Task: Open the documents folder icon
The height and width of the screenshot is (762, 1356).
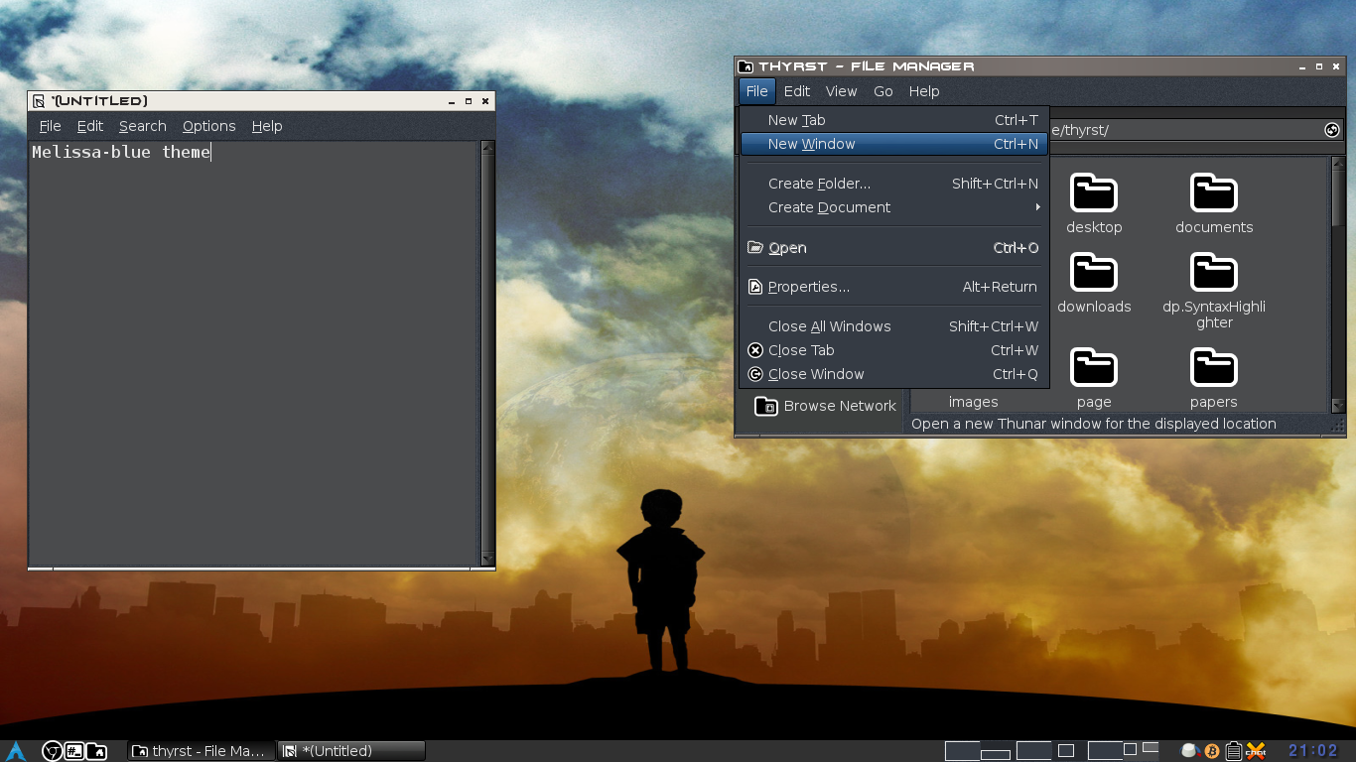Action: coord(1214,193)
